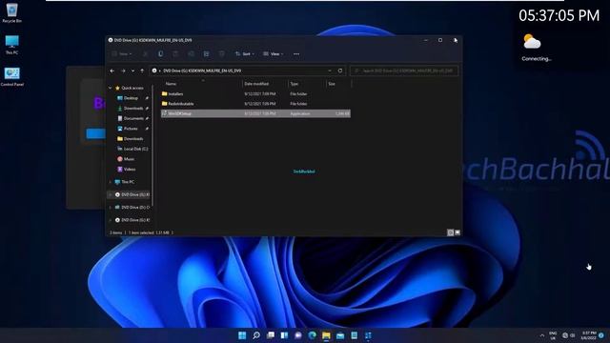Viewport: 610px width, 343px height.
Task: Click the Forward navigation arrow
Action: pos(123,71)
